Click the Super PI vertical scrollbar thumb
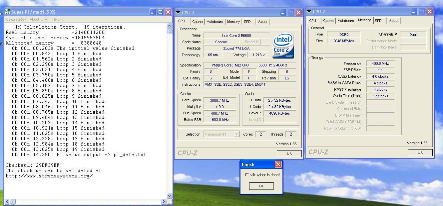 [170, 31]
